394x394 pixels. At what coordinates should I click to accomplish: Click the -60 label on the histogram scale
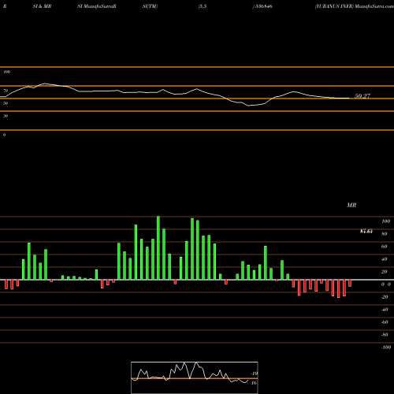pos(385,322)
